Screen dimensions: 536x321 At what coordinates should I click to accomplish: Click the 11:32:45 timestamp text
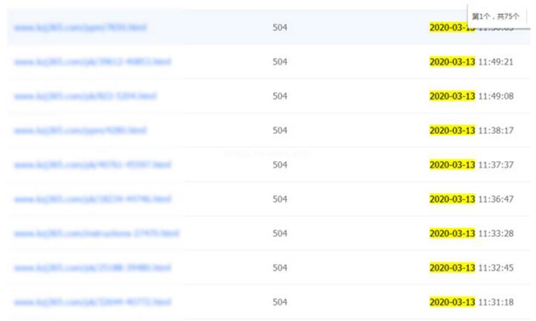tap(496, 268)
